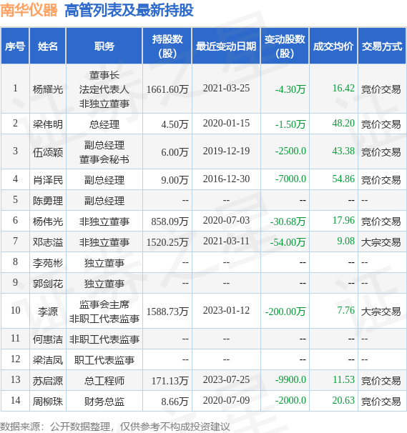Select the 姓名 column header
This screenshot has height=433, width=407.
(48, 46)
